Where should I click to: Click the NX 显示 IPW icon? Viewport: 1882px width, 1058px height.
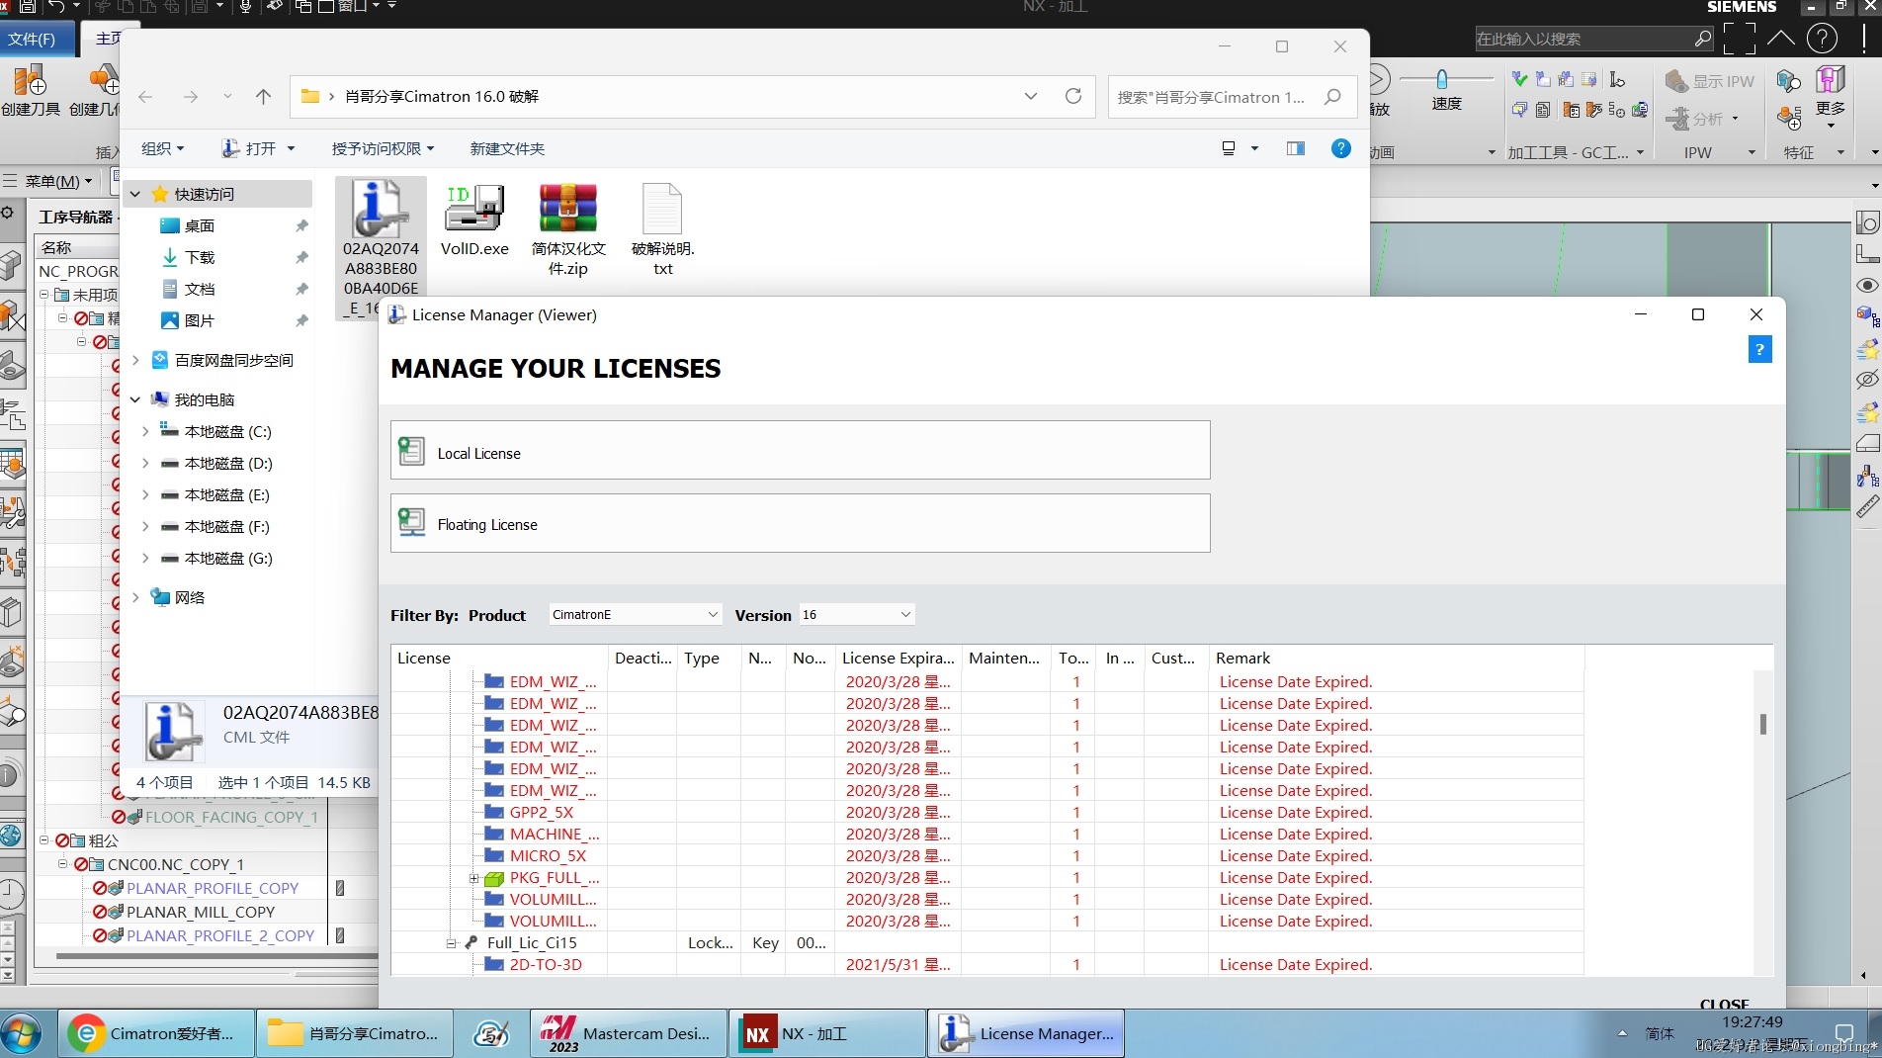click(1709, 81)
